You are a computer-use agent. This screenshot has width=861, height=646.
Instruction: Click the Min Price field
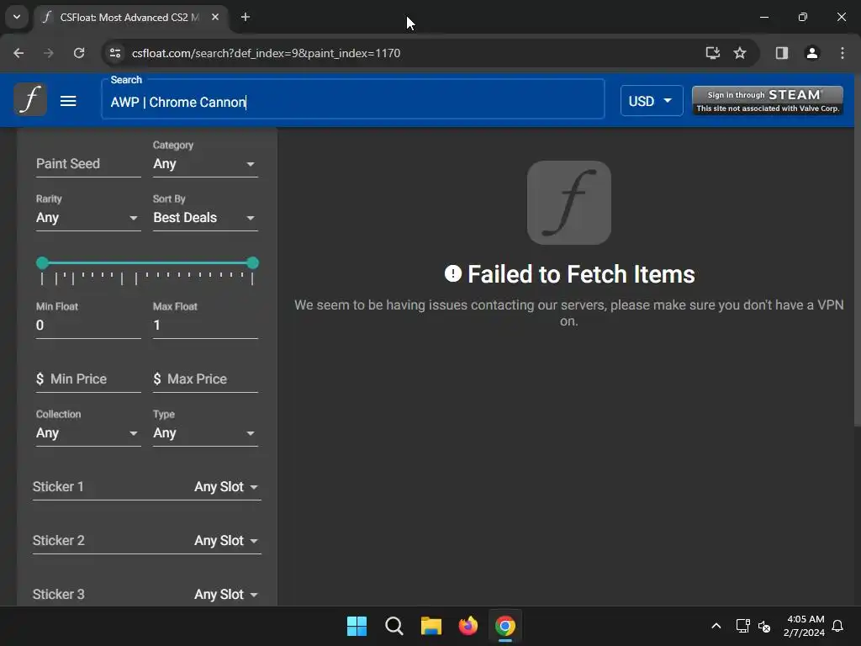coord(88,379)
